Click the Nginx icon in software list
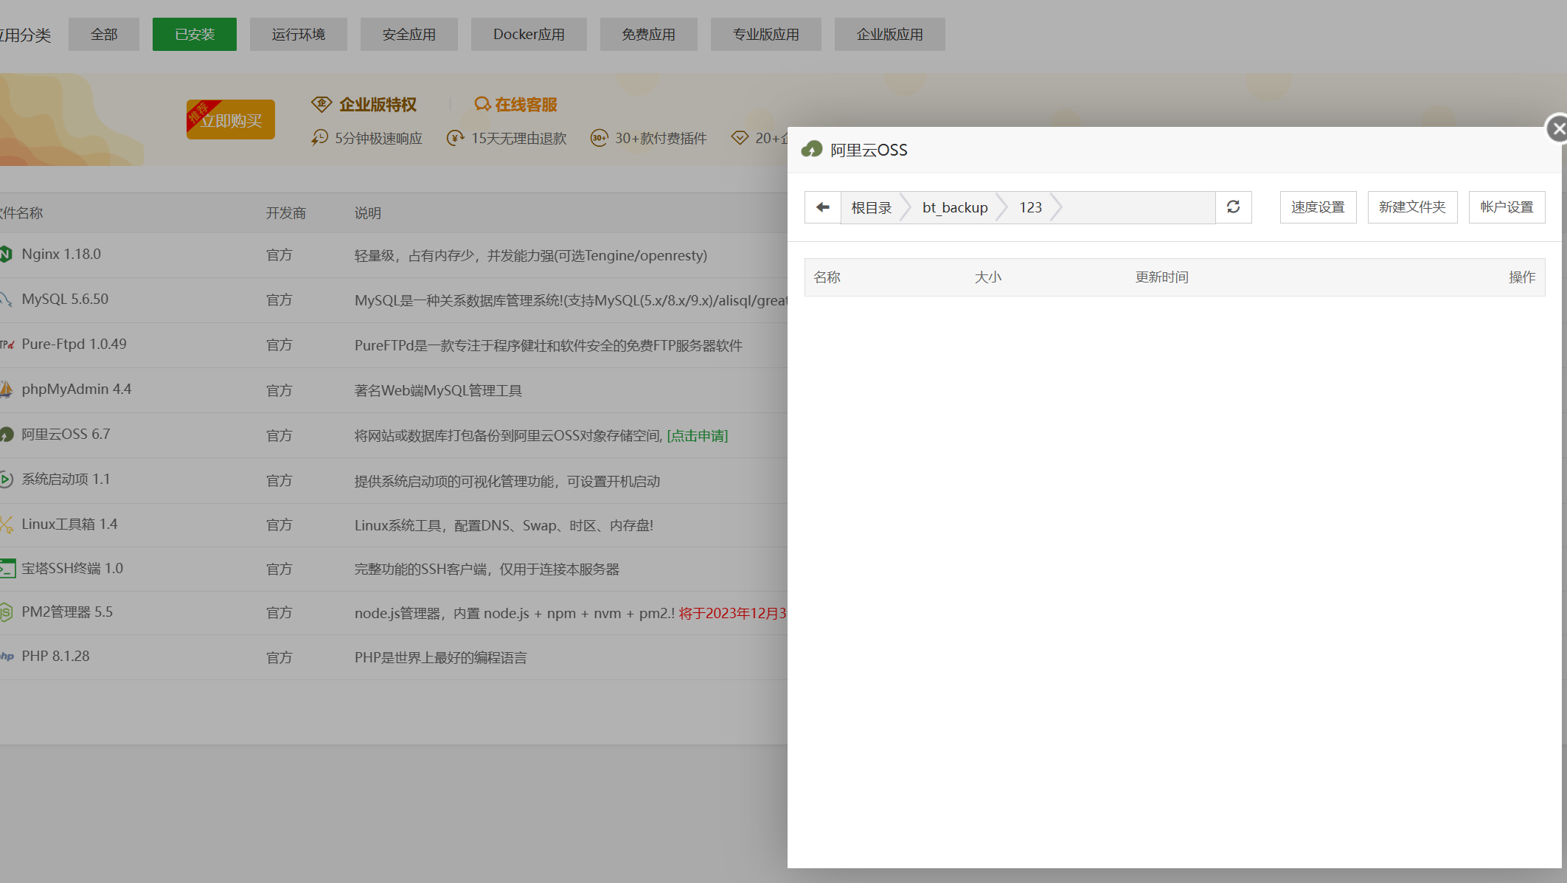Image resolution: width=1567 pixels, height=883 pixels. [6, 254]
